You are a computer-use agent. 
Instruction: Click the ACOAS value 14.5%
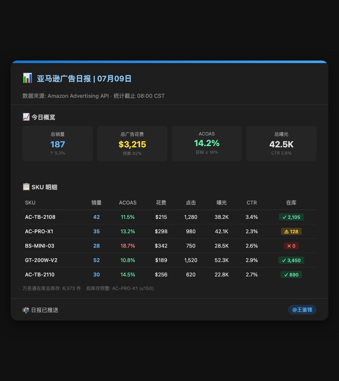tap(128, 275)
